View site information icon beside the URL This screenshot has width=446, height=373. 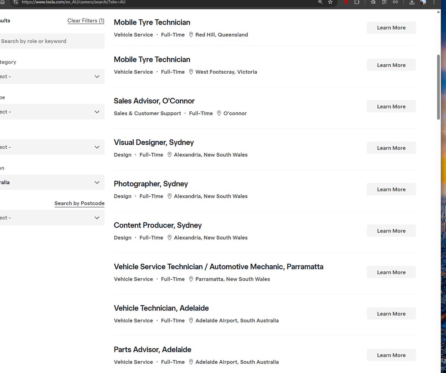[x=16, y=2]
